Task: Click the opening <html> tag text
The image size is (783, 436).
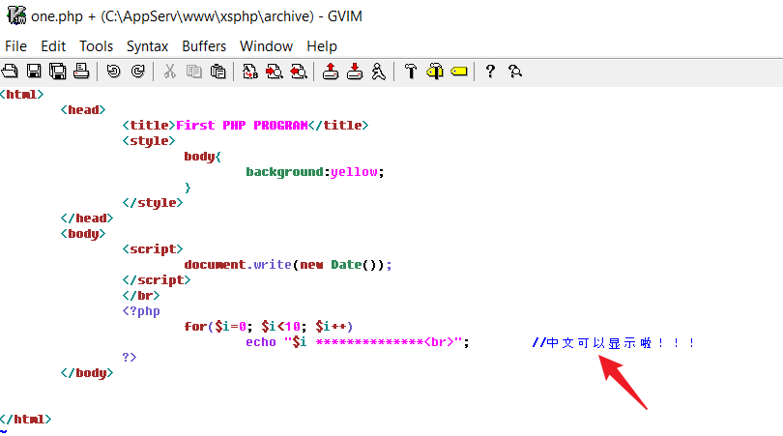Action: point(21,95)
